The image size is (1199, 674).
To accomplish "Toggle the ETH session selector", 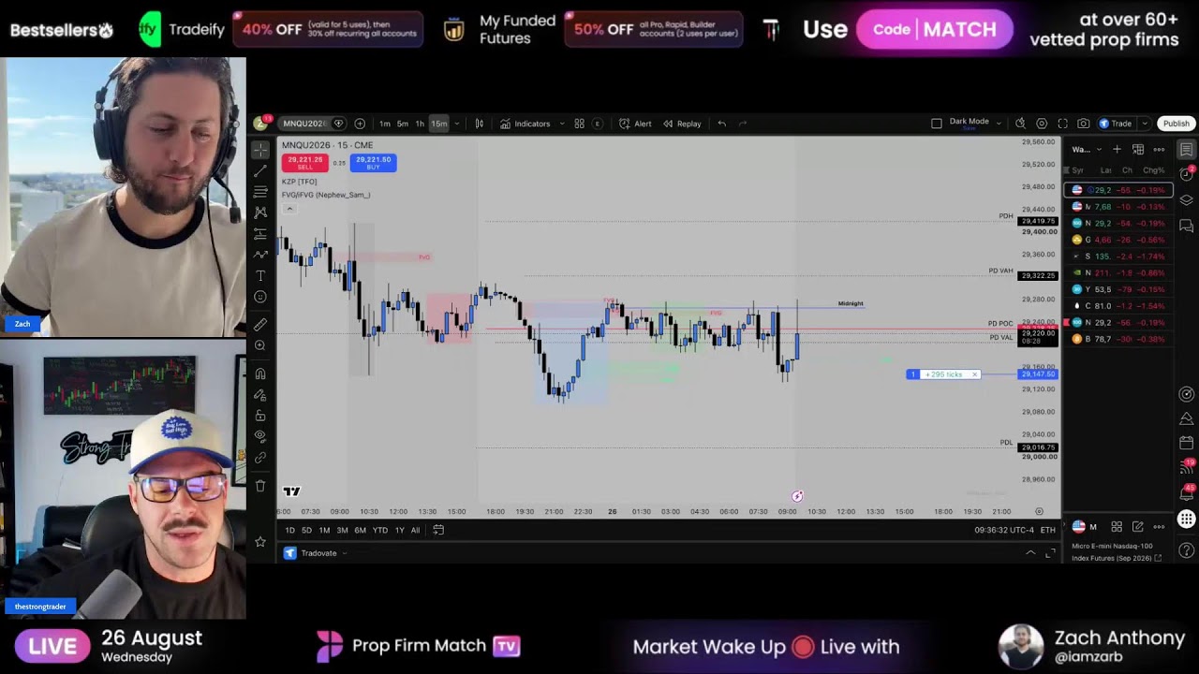I will pos(1047,530).
